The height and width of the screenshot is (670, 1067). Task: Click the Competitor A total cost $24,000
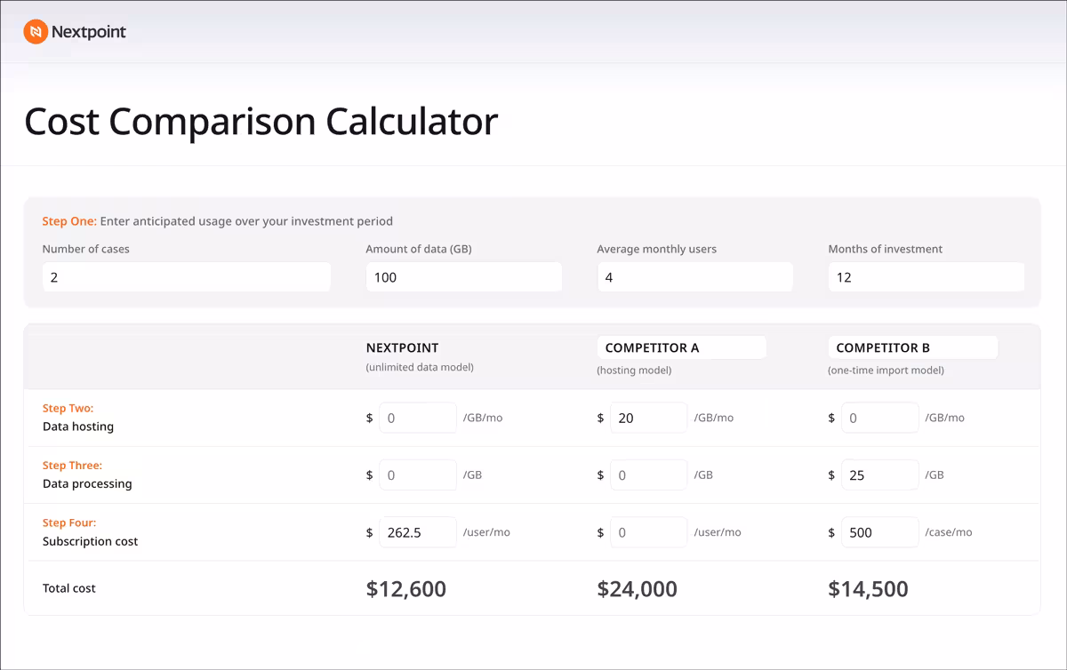point(638,588)
